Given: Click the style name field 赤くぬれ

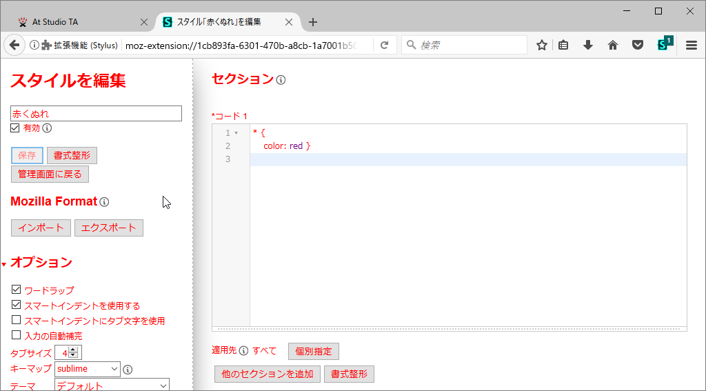Looking at the screenshot, I should click(x=96, y=114).
